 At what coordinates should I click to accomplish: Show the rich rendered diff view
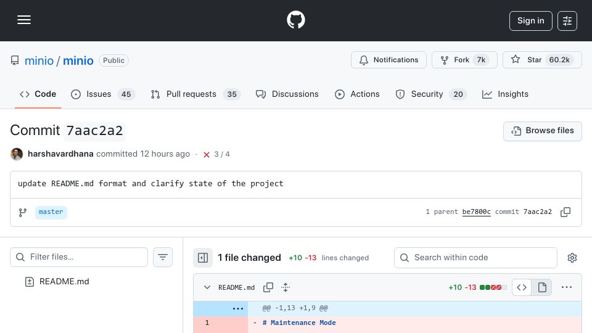click(x=542, y=287)
